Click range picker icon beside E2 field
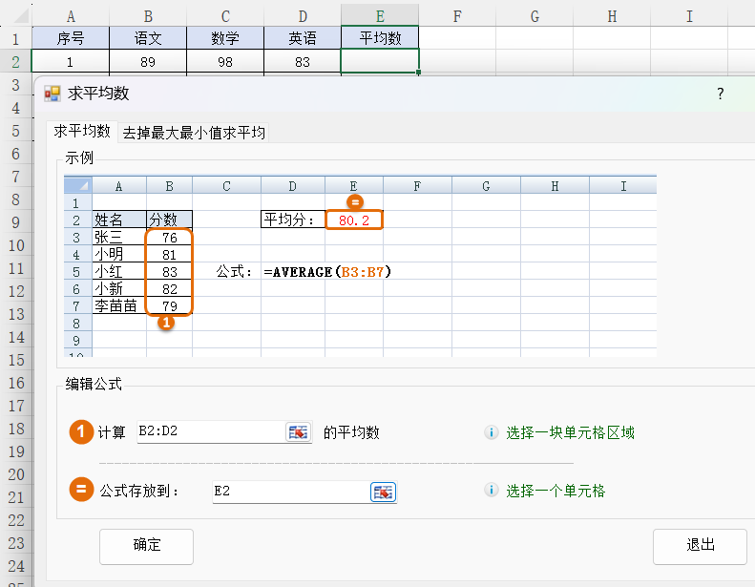This screenshot has height=587, width=755. click(383, 492)
